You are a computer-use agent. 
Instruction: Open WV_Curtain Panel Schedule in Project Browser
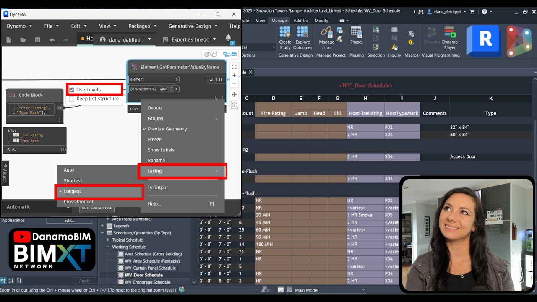(x=150, y=268)
